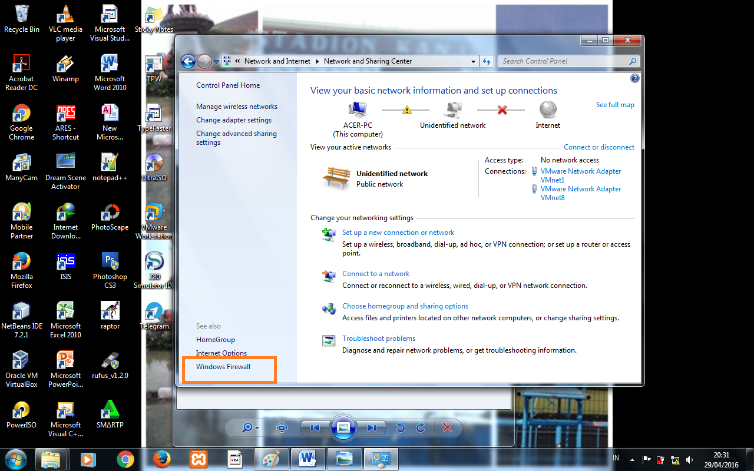Open Firefox from the taskbar

tap(161, 459)
